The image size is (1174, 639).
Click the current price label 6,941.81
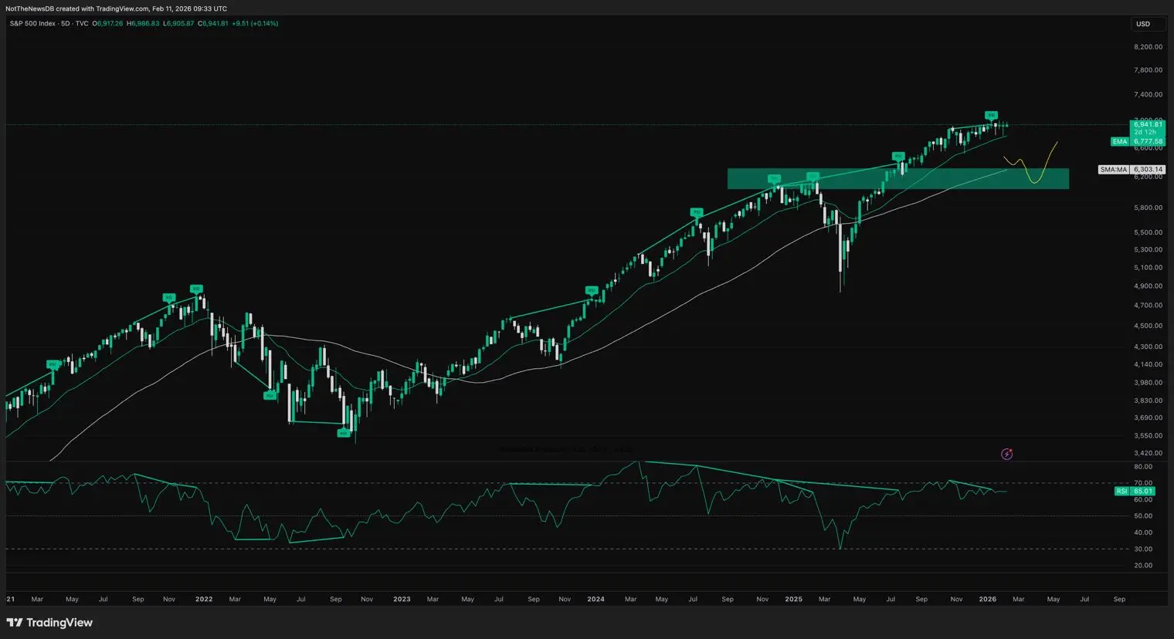(1148, 124)
